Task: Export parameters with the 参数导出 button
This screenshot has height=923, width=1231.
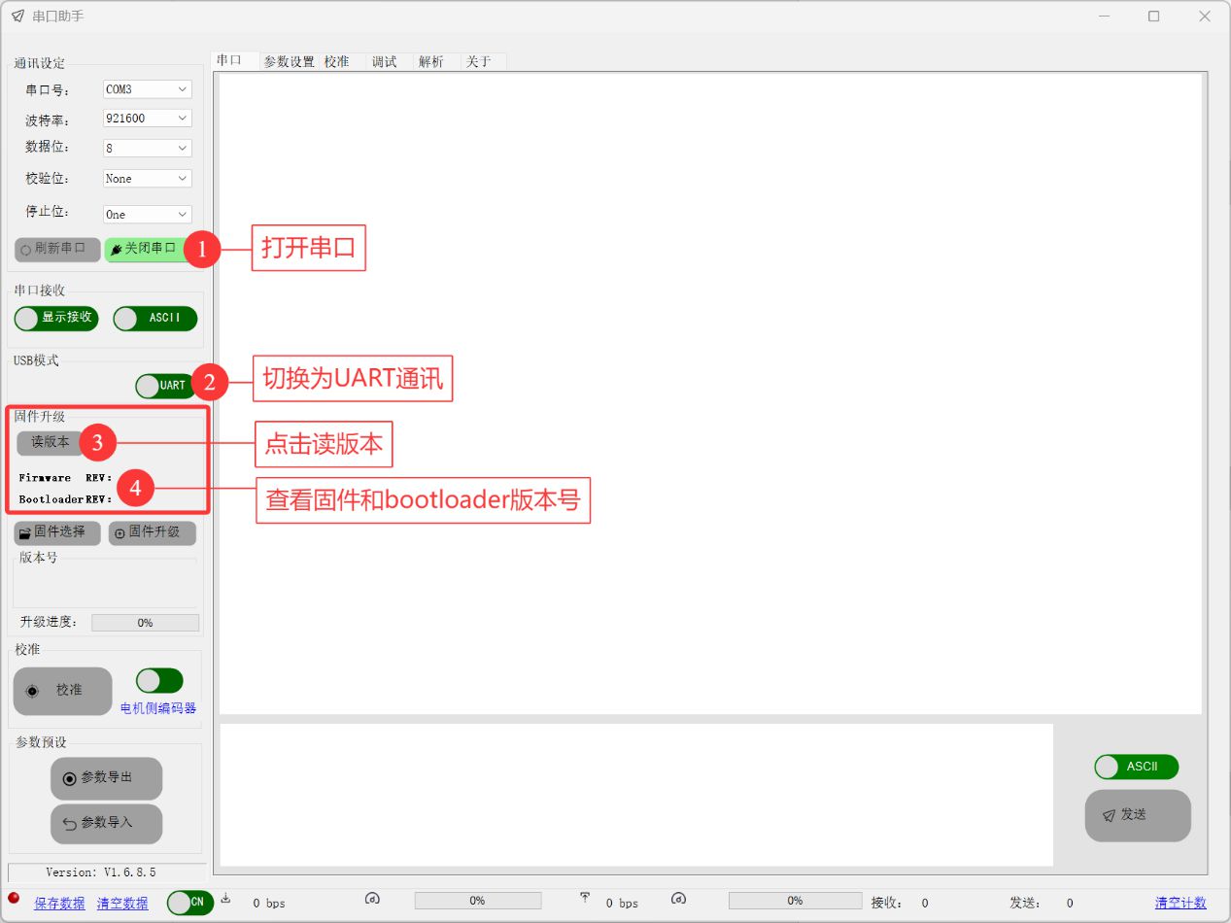Action: 106,778
